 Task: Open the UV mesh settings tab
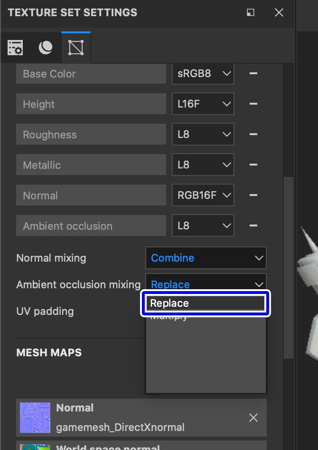tap(75, 47)
